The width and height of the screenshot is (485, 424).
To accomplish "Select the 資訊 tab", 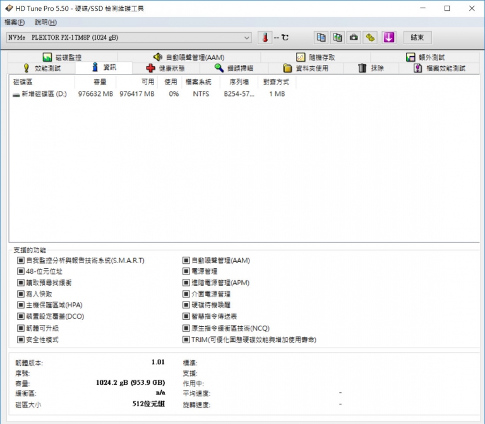I will pyautogui.click(x=104, y=68).
